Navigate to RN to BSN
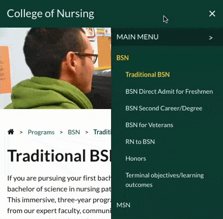This screenshot has height=219, width=223. tap(140, 141)
